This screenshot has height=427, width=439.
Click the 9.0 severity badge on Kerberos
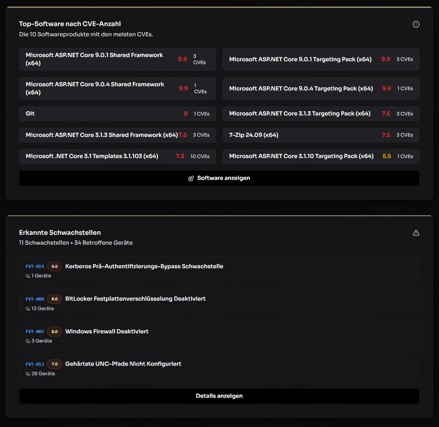pyautogui.click(x=55, y=266)
